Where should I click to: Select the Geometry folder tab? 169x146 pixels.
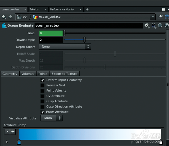10,74
